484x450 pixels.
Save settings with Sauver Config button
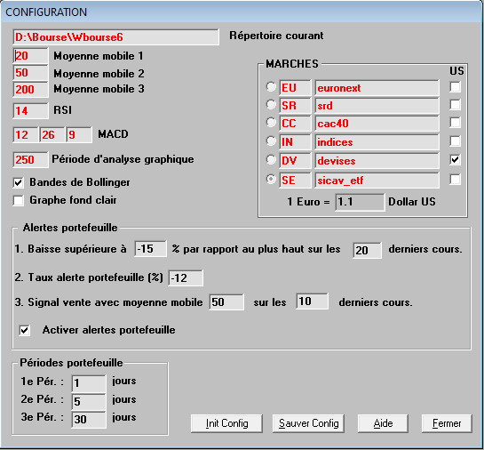tap(308, 423)
